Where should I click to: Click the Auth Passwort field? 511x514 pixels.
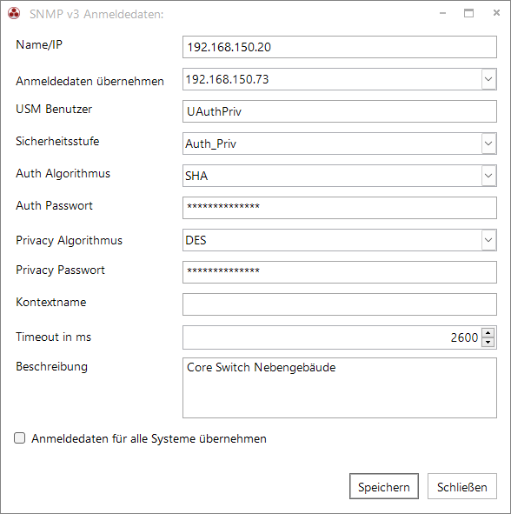point(339,208)
